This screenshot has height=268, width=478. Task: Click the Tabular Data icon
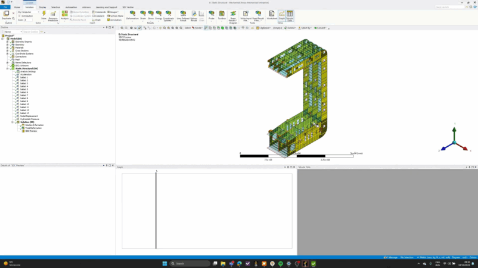point(290,15)
